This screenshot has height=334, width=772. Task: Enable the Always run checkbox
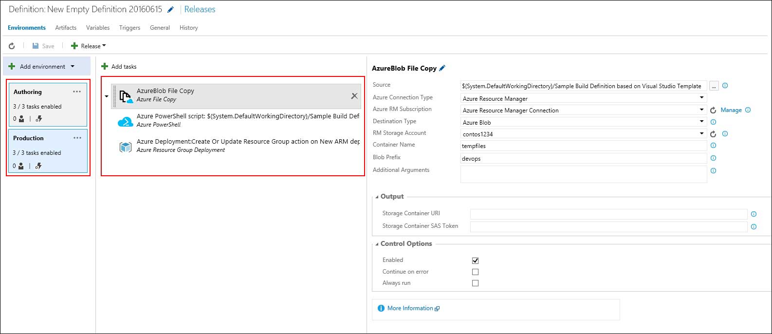[x=475, y=283]
